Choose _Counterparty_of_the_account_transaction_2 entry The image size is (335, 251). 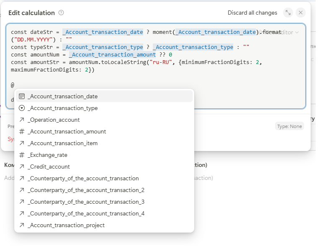(x=104, y=190)
